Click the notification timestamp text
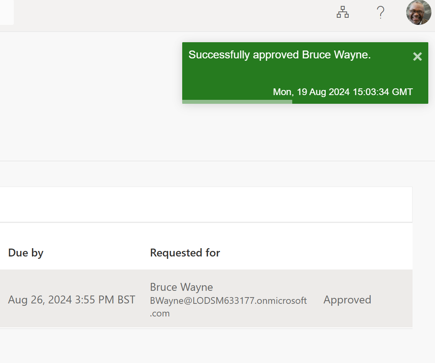Image resolution: width=435 pixels, height=363 pixels. [342, 92]
